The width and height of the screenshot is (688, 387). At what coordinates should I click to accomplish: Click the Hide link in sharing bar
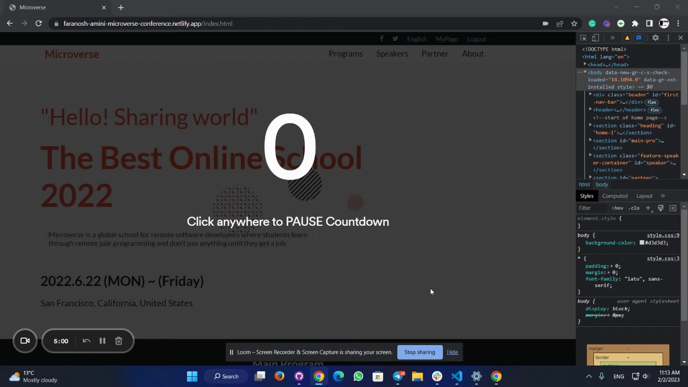tap(452, 352)
